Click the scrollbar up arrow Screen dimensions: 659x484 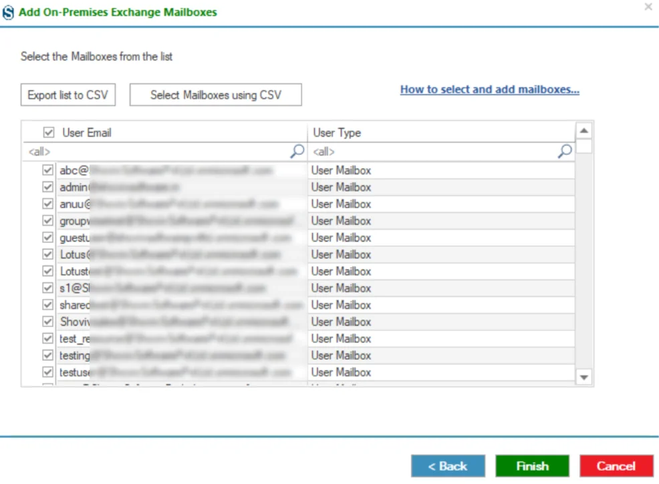click(x=583, y=131)
